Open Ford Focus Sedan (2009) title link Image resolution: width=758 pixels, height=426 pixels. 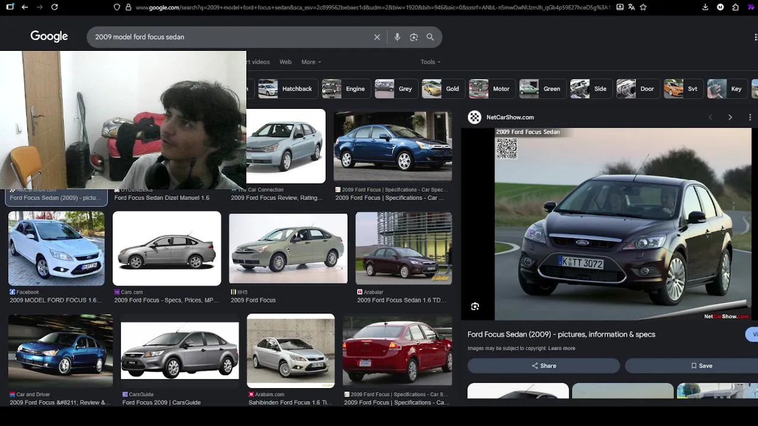pos(561,334)
